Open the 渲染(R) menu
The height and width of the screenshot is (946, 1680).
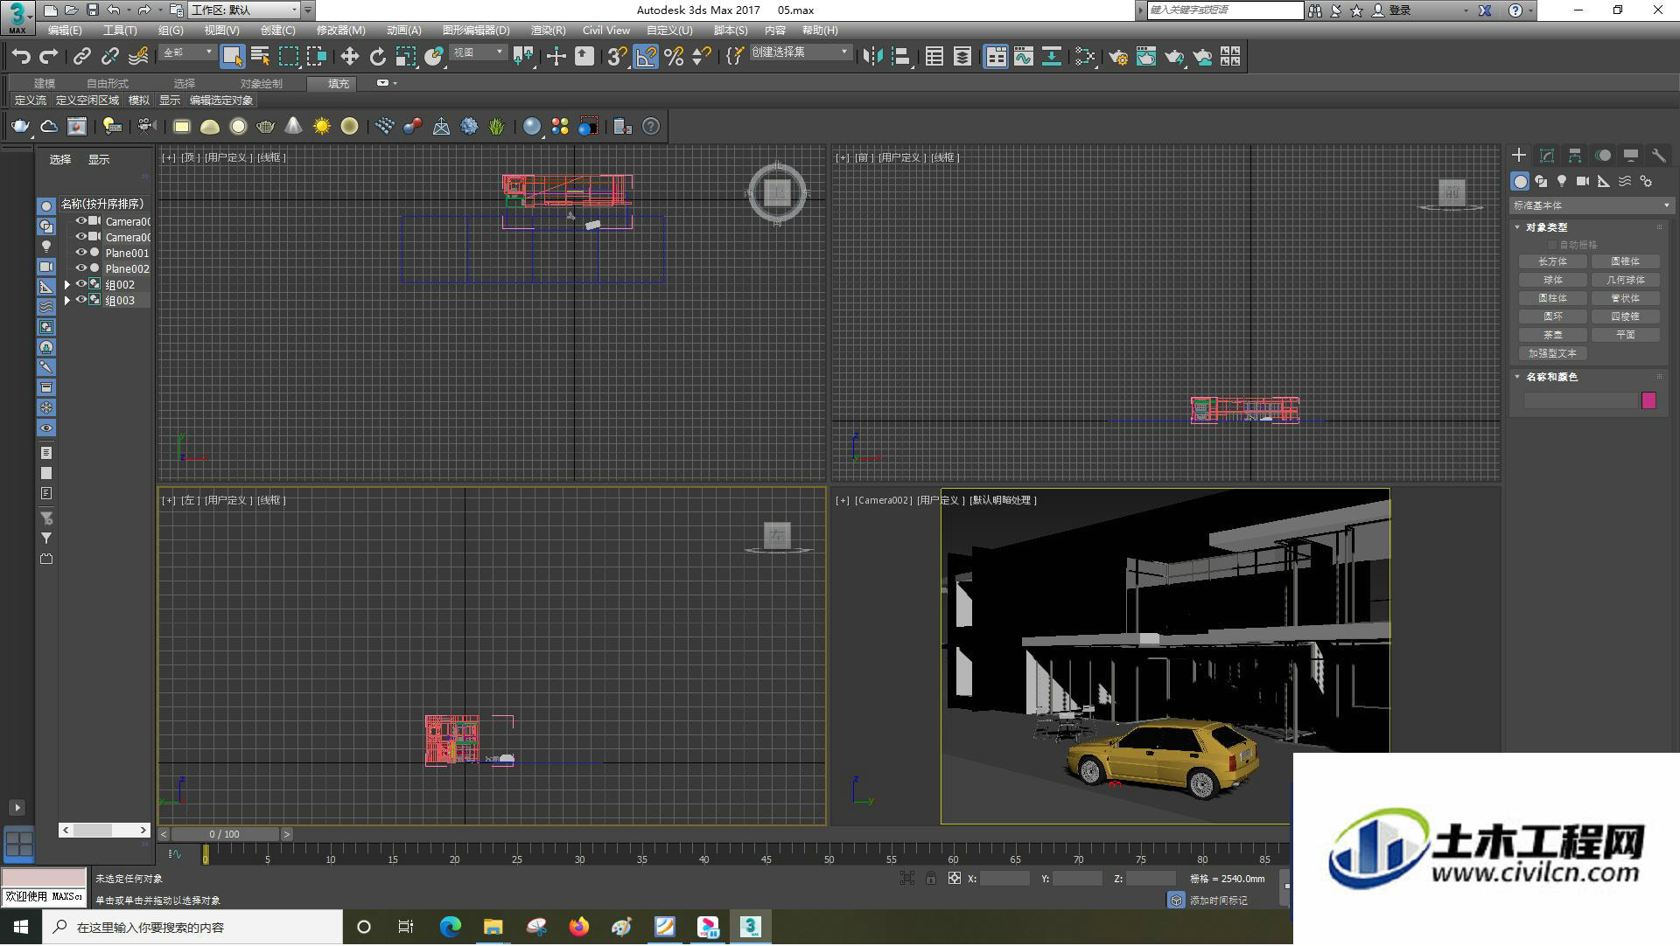[548, 31]
